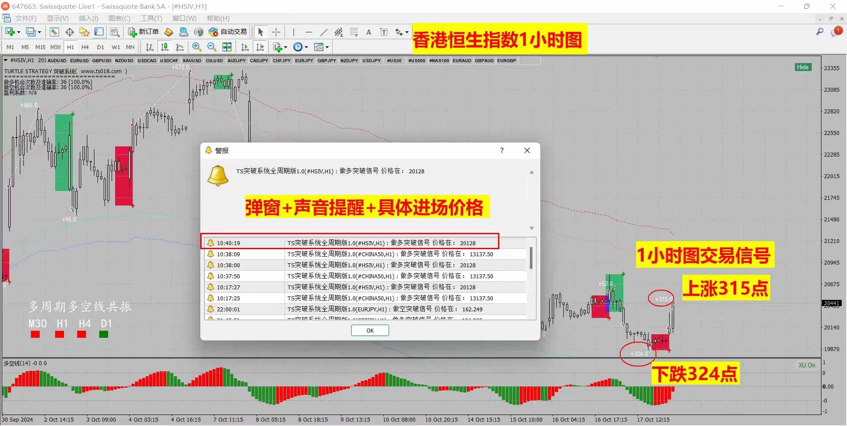Open the 显示(V) menu

58,19
